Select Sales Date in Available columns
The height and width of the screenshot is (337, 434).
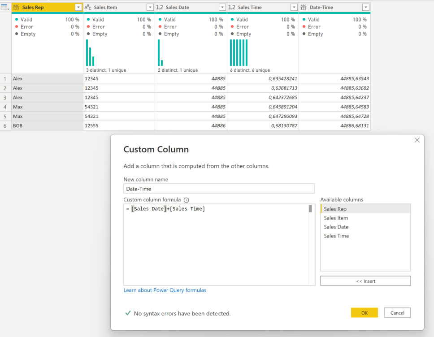pyautogui.click(x=365, y=227)
